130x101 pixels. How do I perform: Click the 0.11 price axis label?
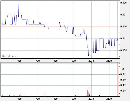click(123, 39)
